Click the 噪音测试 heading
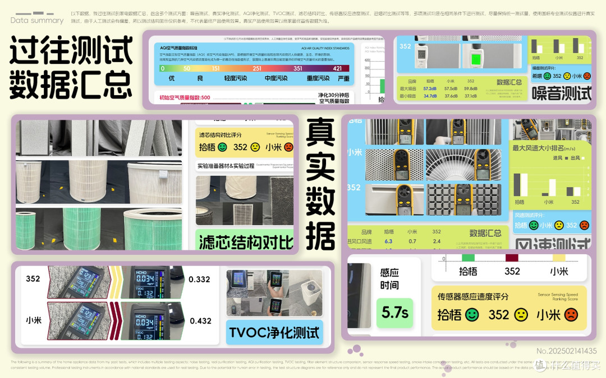This screenshot has width=606, height=378. [x=561, y=93]
